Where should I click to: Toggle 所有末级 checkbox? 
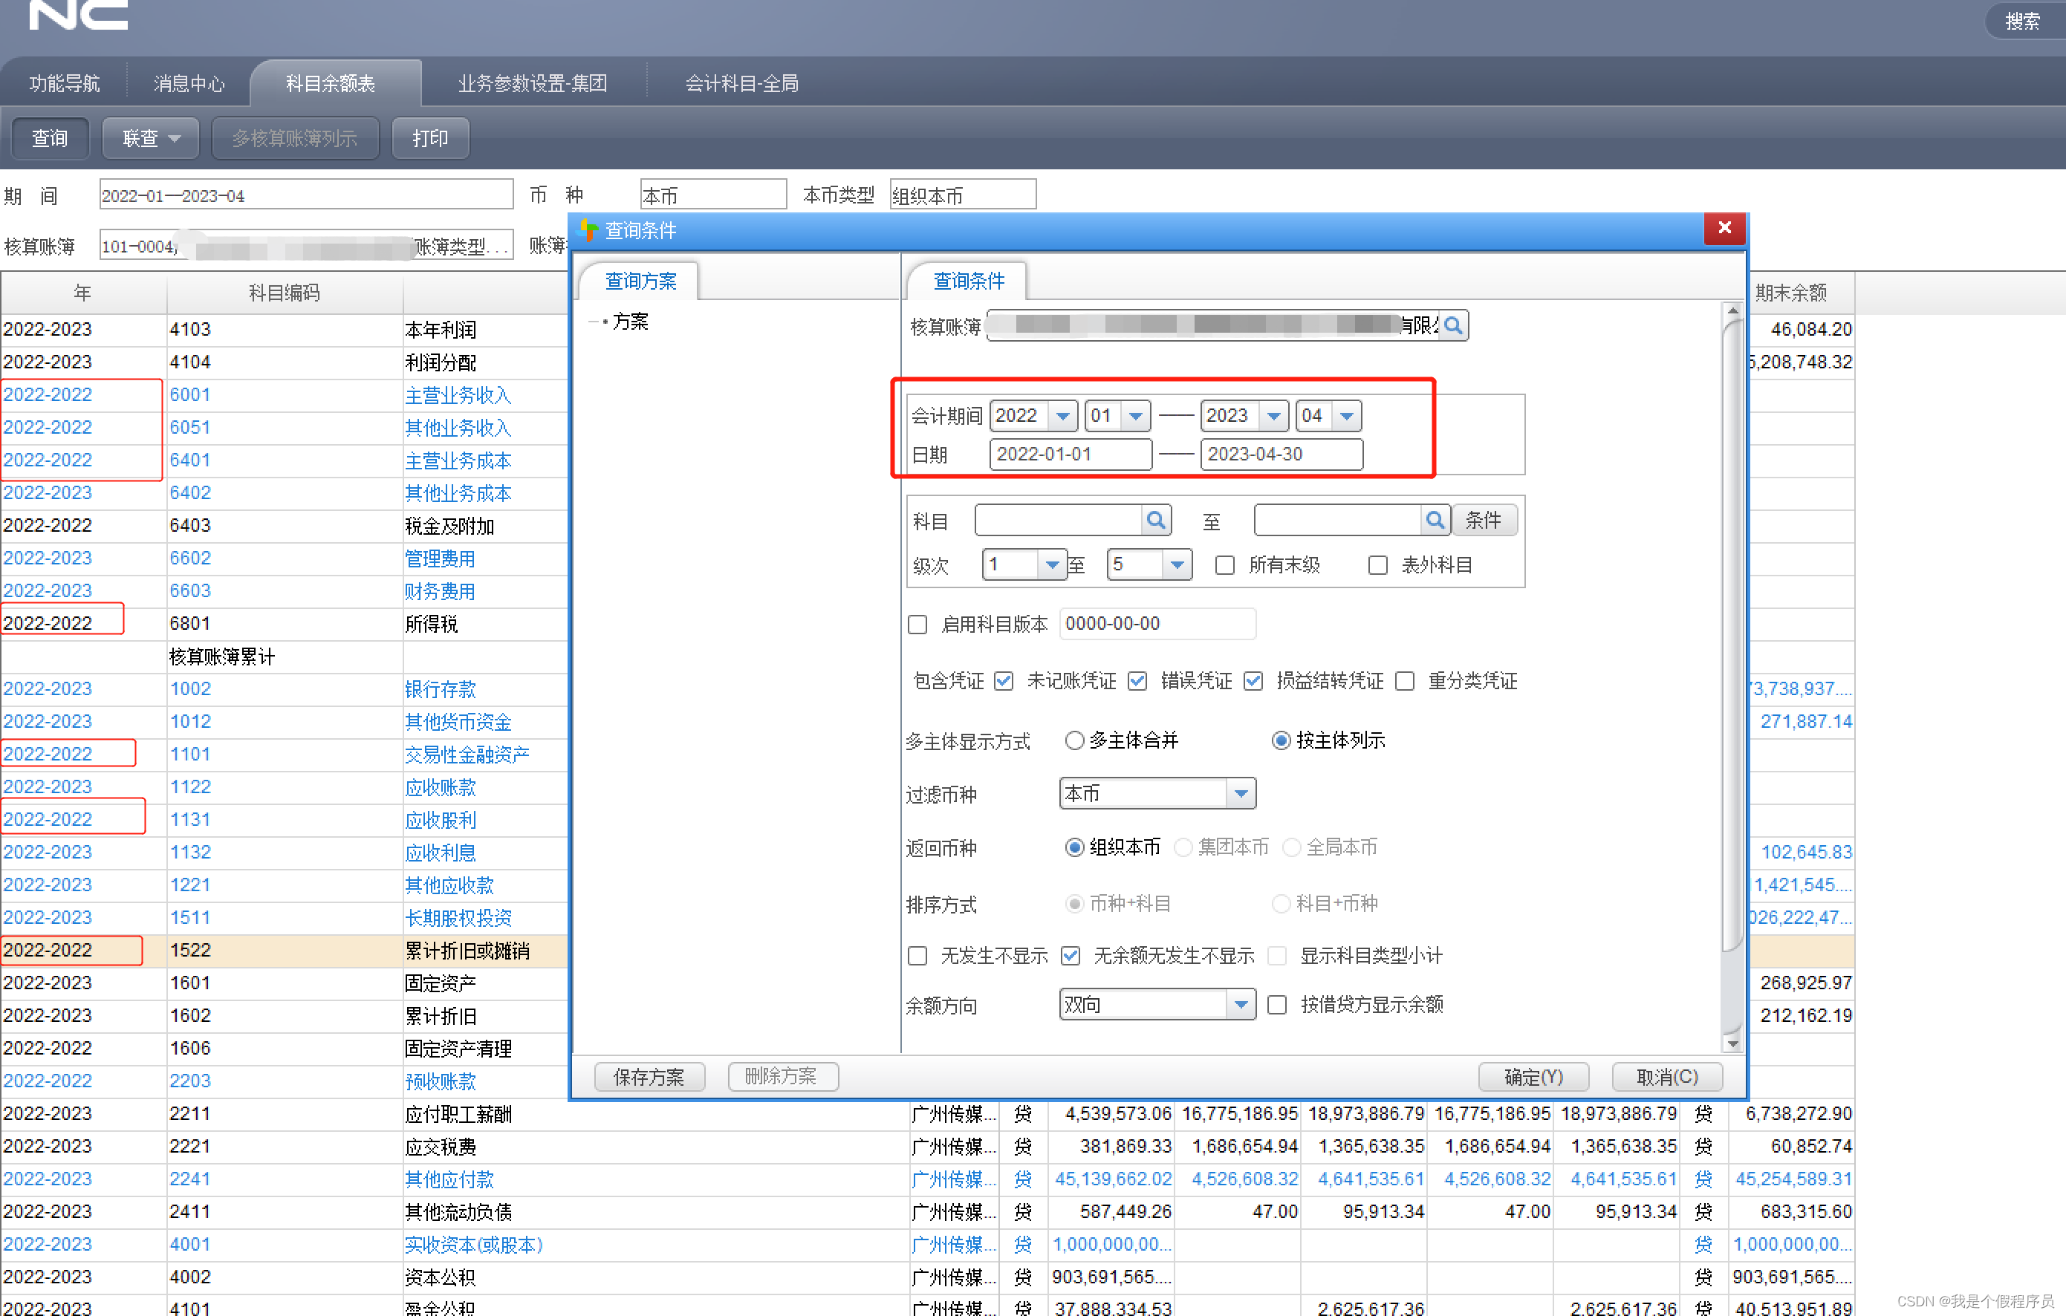pyautogui.click(x=1225, y=565)
